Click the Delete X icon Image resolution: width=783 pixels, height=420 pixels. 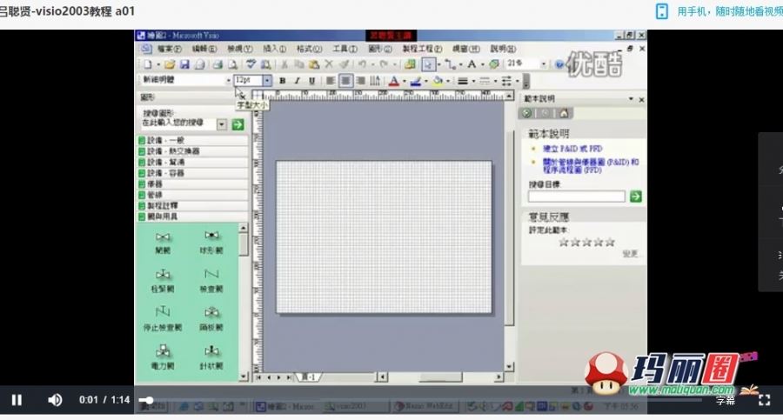(x=329, y=64)
